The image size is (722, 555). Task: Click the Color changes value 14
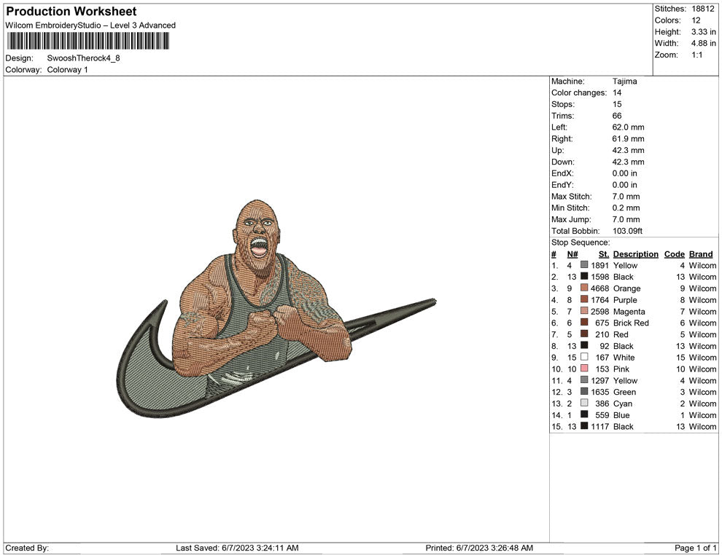[x=617, y=93]
